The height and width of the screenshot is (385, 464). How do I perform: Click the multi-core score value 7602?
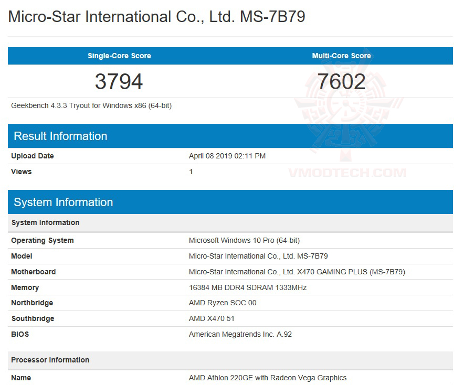tap(341, 81)
